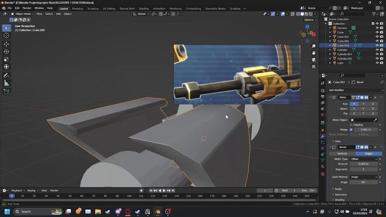This screenshot has width=386, height=217.
Task: Click the Blender logo menu icon
Action: click(x=4, y=8)
